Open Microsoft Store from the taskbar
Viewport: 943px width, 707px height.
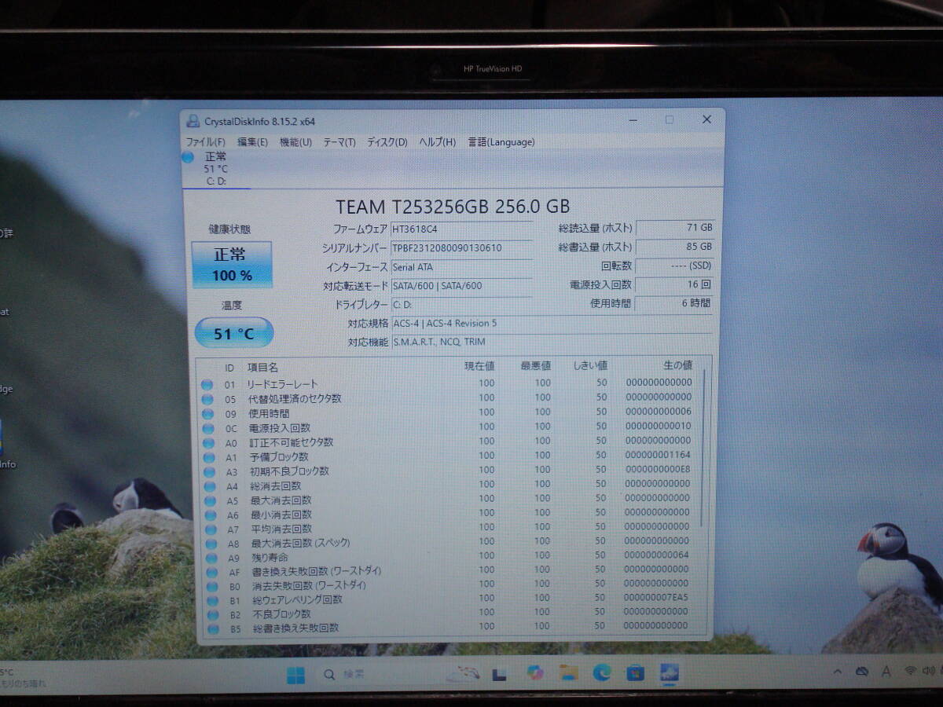pos(636,673)
